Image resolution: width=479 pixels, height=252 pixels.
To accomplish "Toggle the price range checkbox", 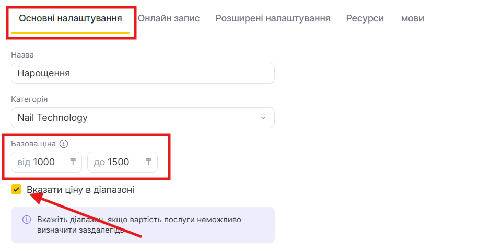I will click(17, 189).
